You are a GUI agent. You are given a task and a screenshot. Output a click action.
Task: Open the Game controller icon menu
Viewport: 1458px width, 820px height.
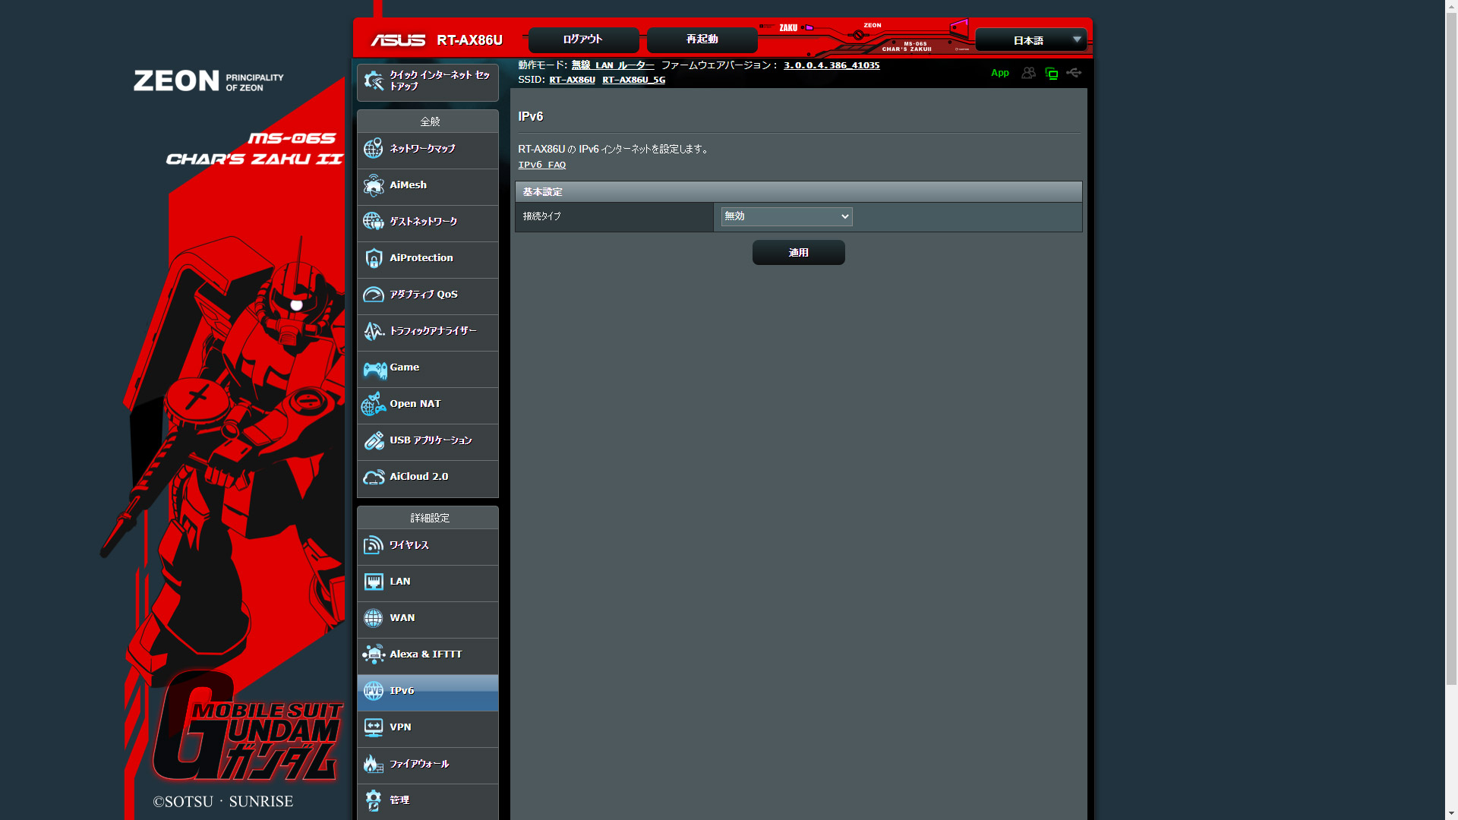click(x=374, y=368)
